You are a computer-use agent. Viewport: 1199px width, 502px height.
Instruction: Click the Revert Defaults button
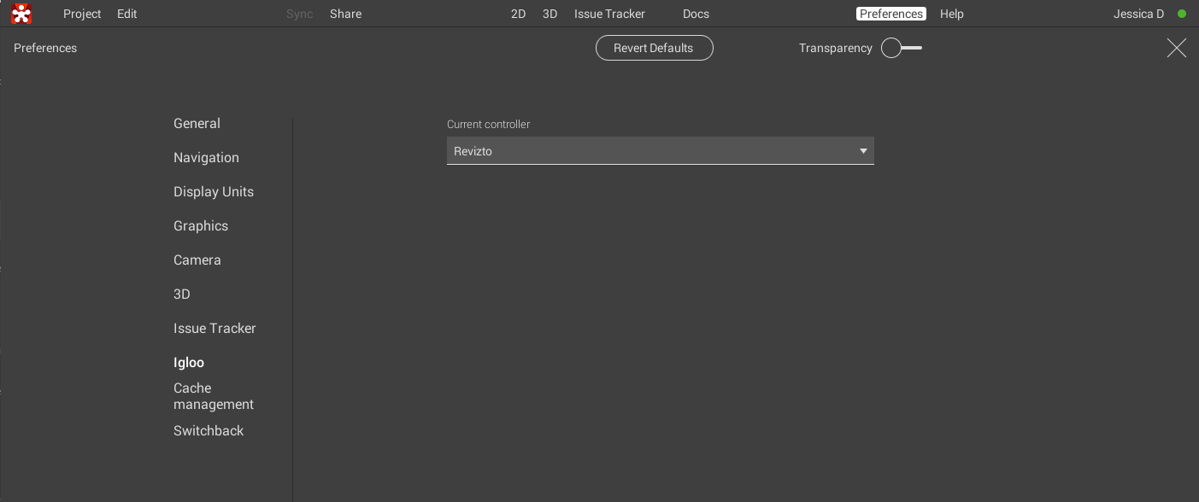point(654,49)
